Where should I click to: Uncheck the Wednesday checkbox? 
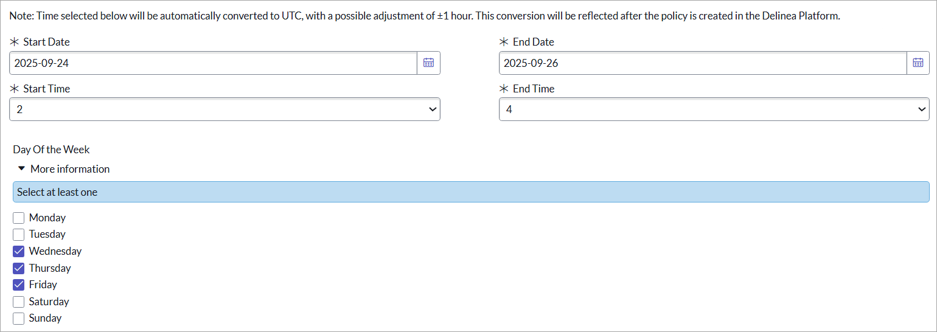point(19,251)
